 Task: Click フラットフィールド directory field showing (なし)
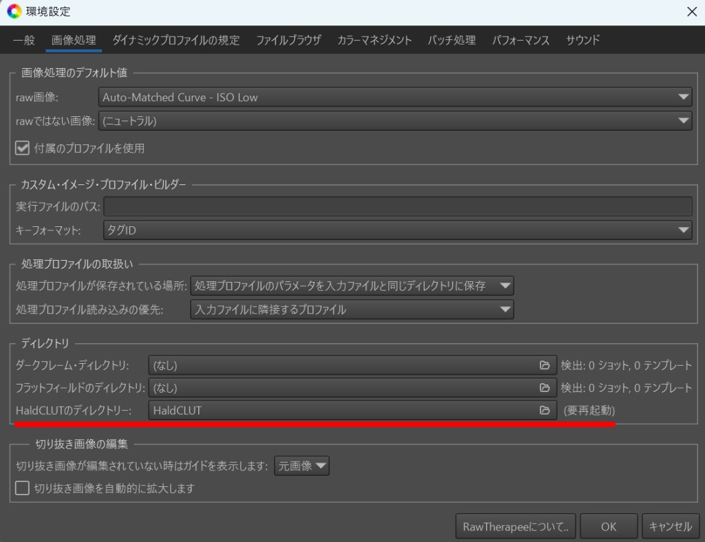(352, 387)
